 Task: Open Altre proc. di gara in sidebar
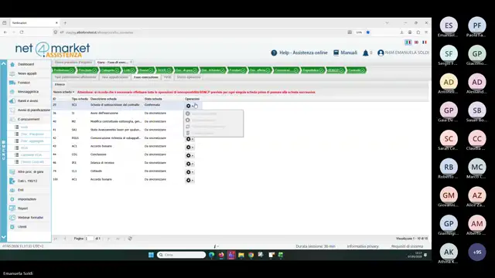[30, 171]
